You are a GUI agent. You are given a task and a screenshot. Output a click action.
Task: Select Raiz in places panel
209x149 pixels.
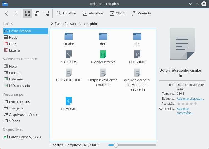[12, 44]
